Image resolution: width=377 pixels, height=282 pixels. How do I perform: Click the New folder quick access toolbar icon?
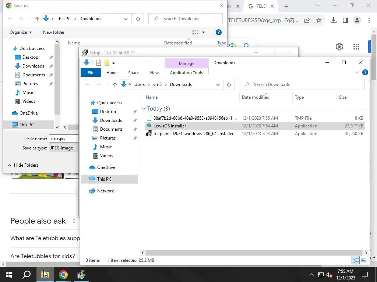(x=107, y=63)
